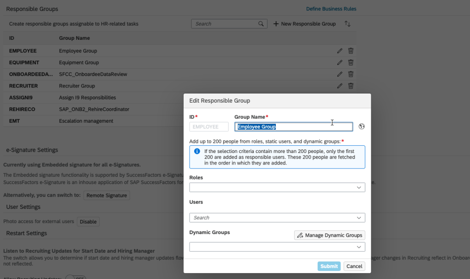Expand the Roles dropdown
This screenshot has height=279, width=470.
[358, 187]
